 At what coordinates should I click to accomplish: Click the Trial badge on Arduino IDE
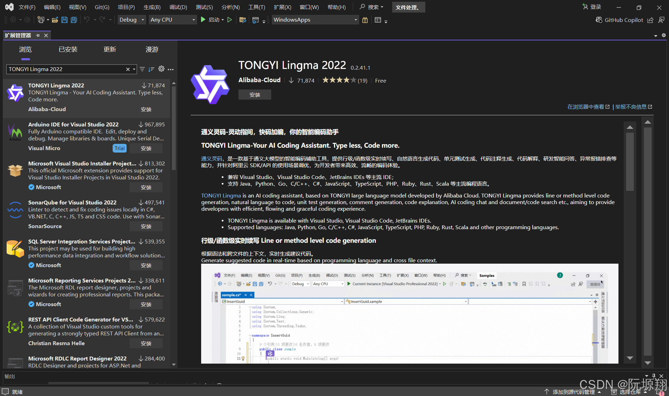pos(120,148)
